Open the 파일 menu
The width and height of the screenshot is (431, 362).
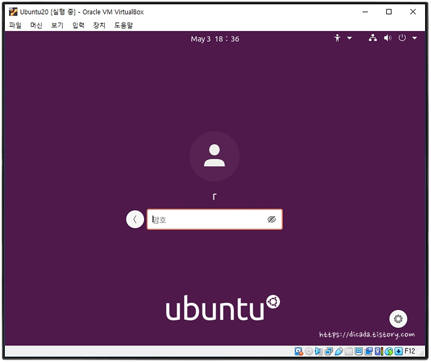15,25
